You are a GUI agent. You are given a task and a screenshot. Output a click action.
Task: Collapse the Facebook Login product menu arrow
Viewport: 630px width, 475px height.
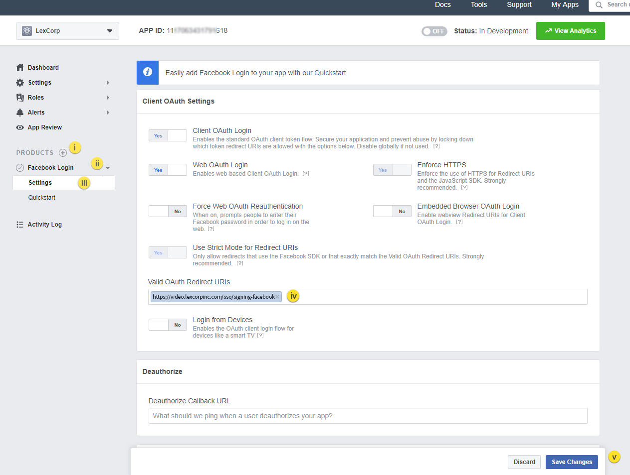[108, 168]
